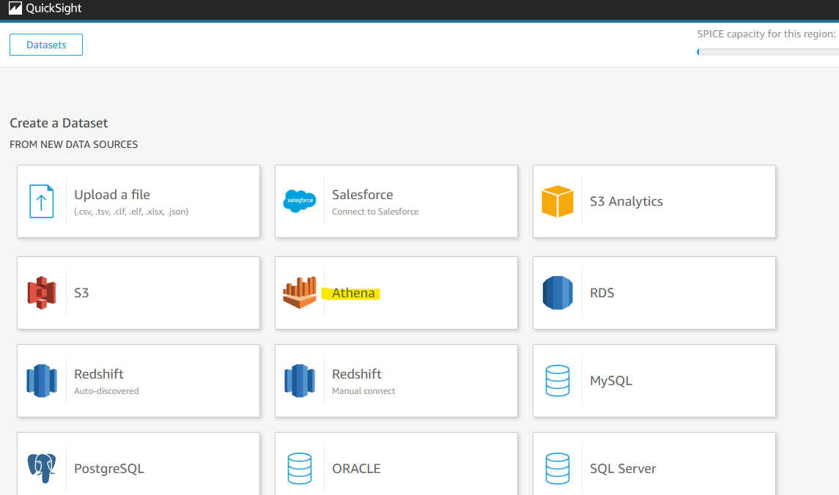Click the Redshift Auto-discovered icon
The height and width of the screenshot is (495, 839).
click(42, 381)
